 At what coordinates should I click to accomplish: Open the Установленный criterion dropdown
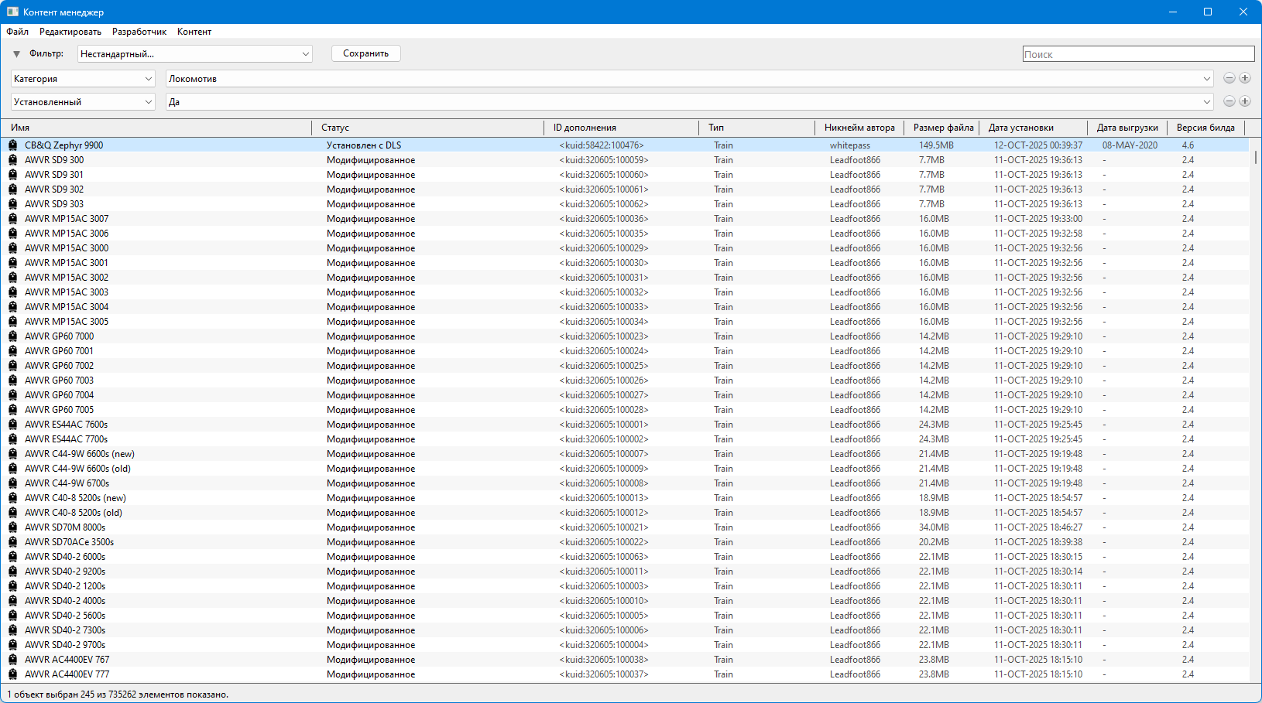click(x=83, y=102)
